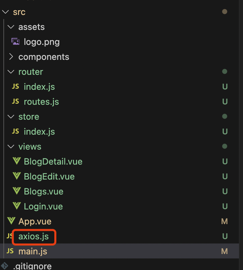Click the logo.png image file icon
This screenshot has width=243, height=270.
tap(16, 42)
